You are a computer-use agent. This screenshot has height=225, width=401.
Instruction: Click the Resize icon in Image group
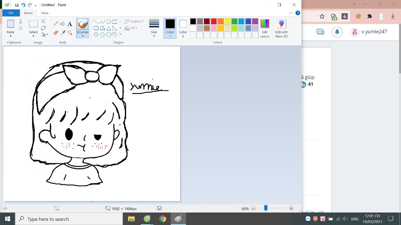[x=43, y=28]
